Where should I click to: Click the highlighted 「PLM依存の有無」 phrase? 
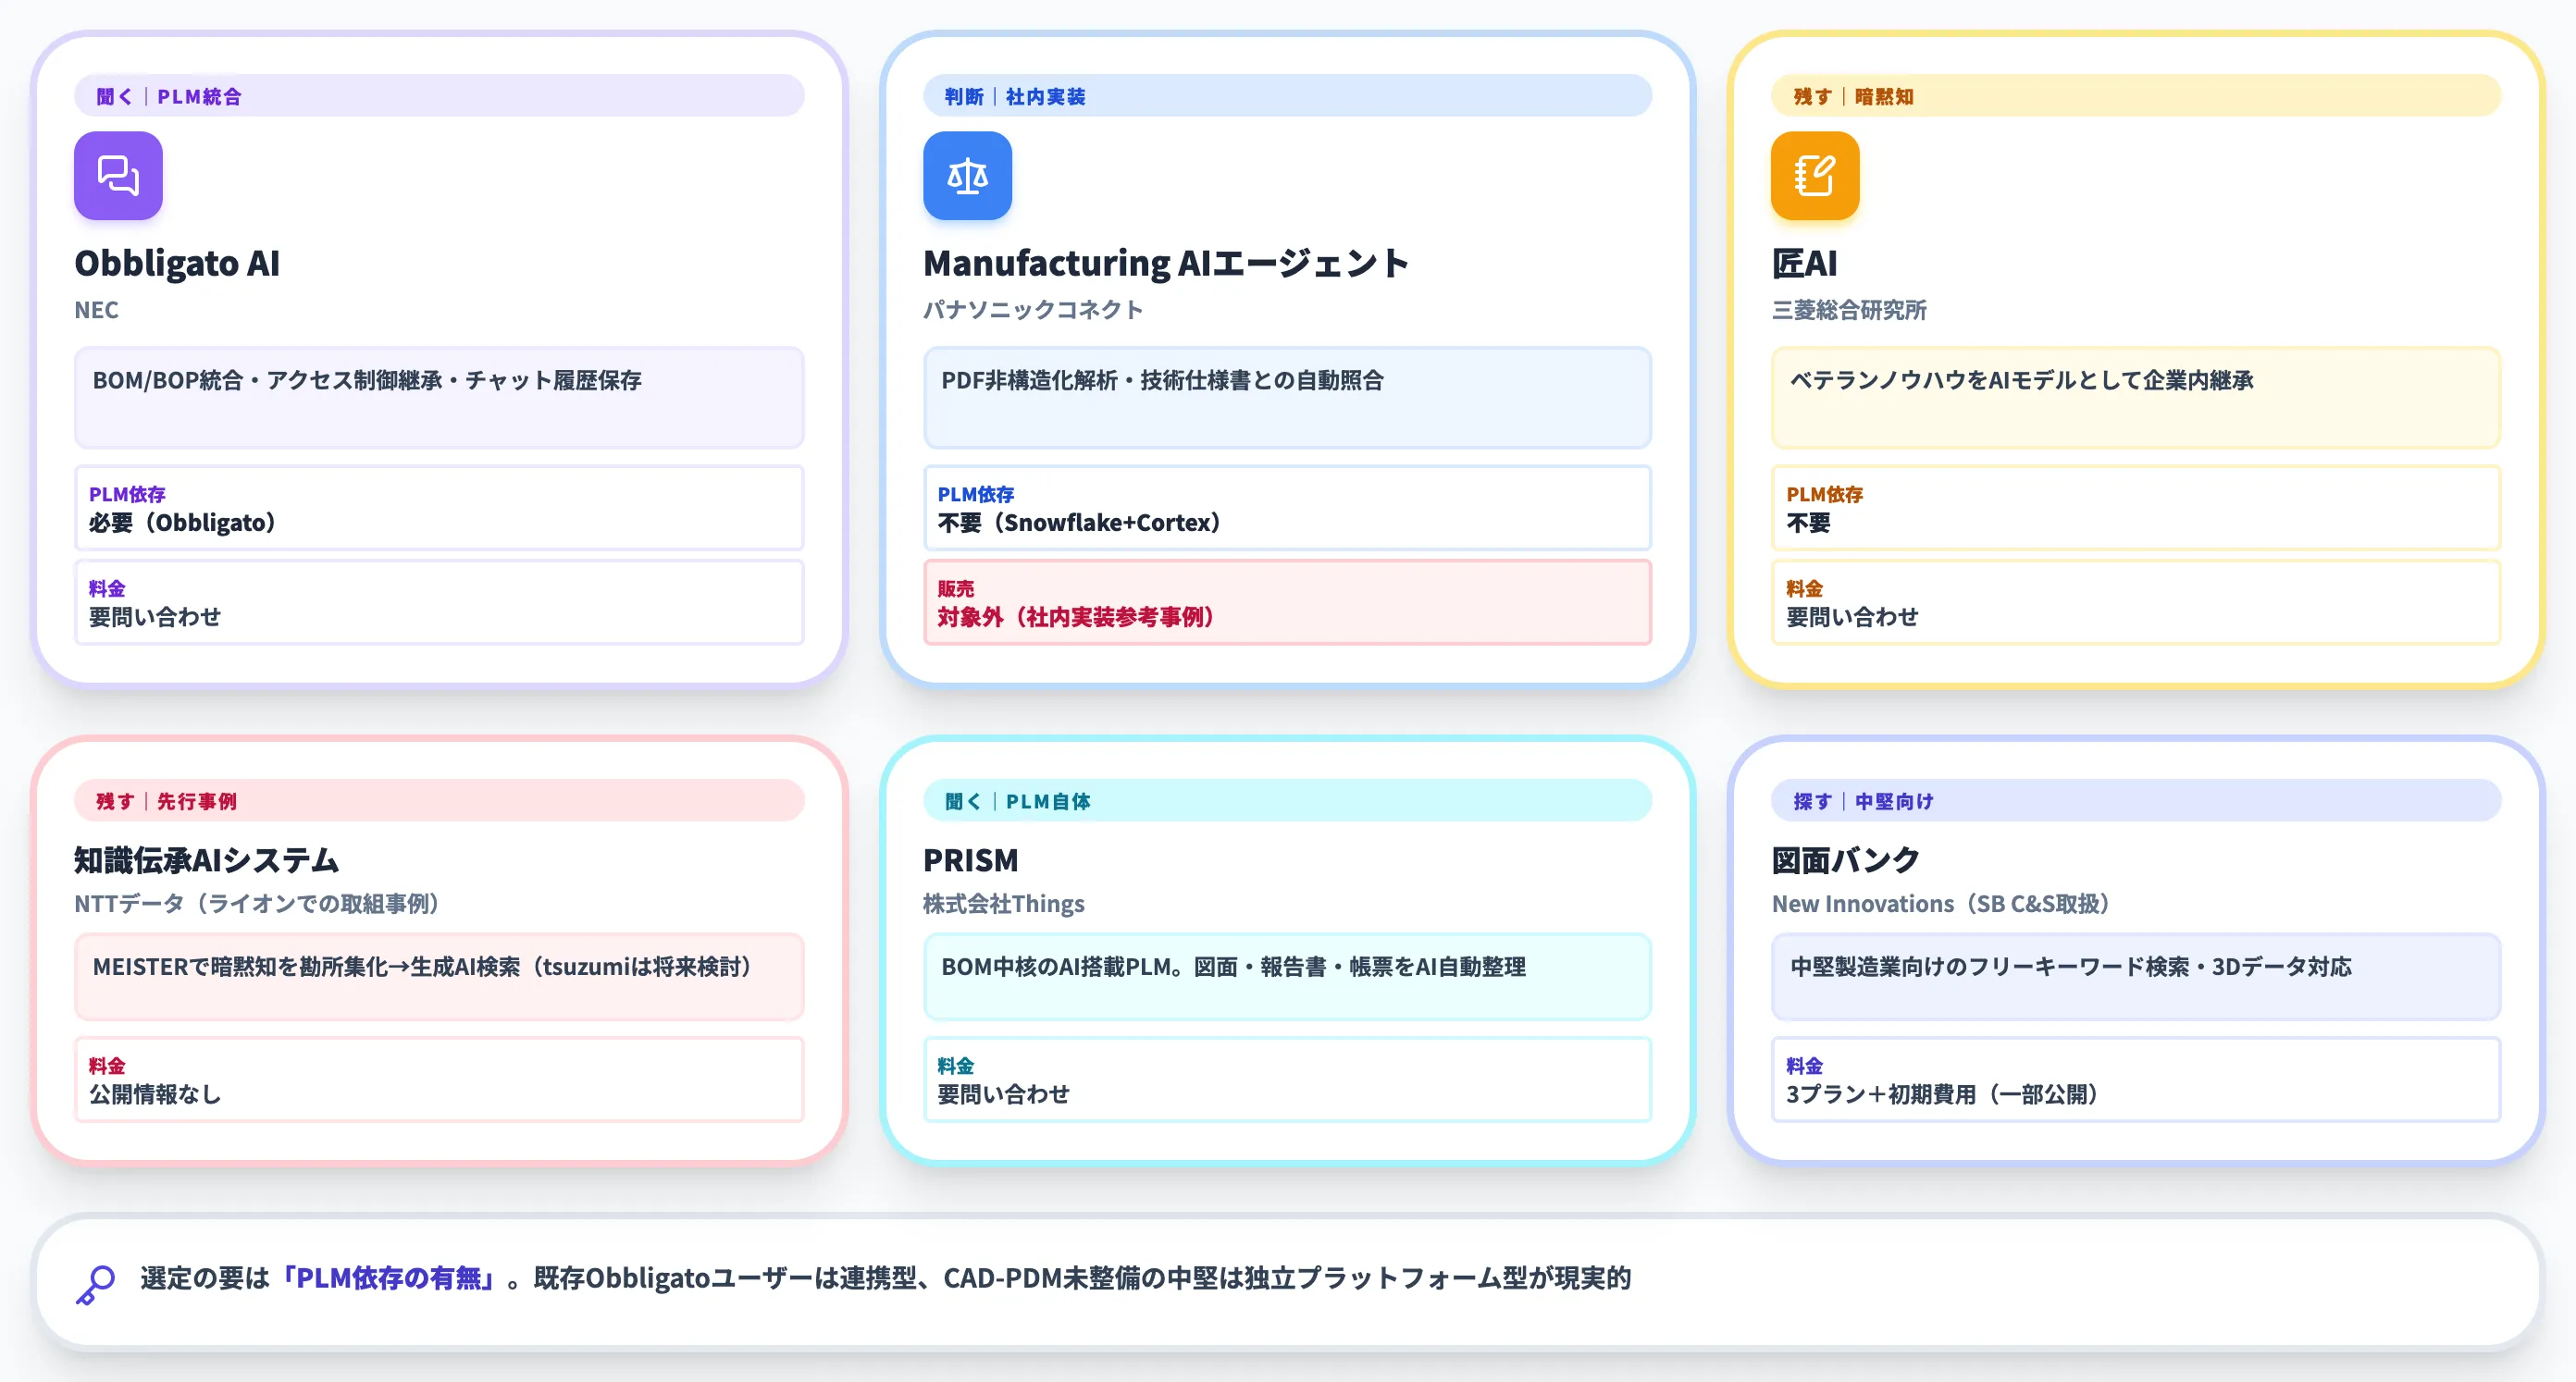pos(388,1278)
